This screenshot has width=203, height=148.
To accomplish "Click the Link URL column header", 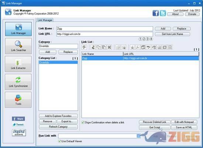I will click(x=161, y=54).
